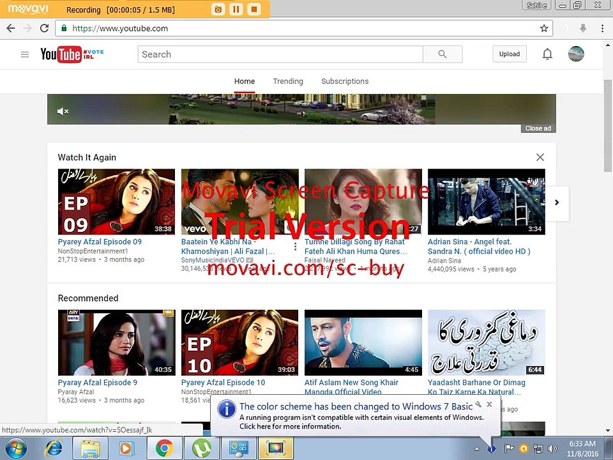This screenshot has width=613, height=460.
Task: Dismiss the Watch It Again section
Action: (x=540, y=157)
